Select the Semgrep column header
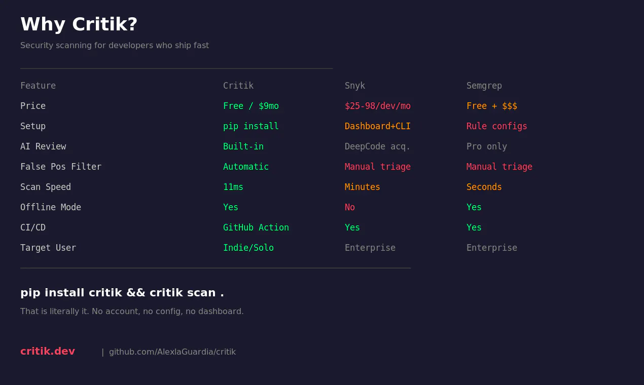 (484, 86)
